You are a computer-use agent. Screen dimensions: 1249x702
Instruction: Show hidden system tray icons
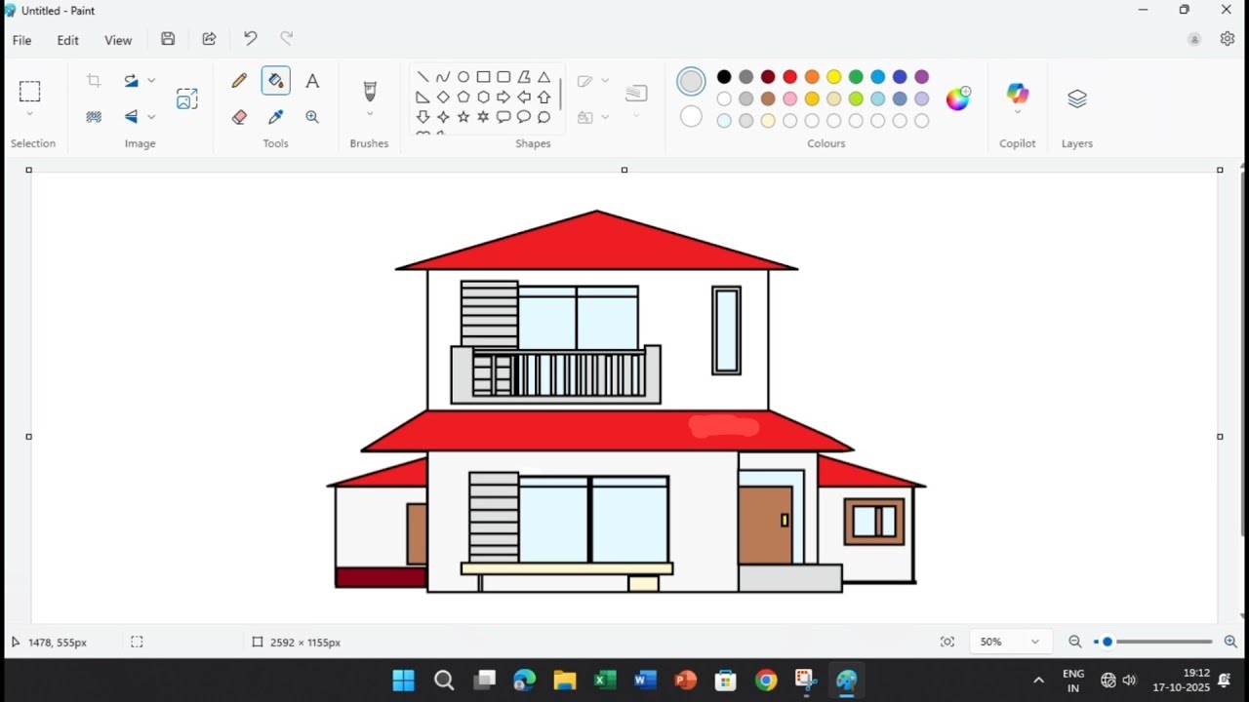[1038, 681]
